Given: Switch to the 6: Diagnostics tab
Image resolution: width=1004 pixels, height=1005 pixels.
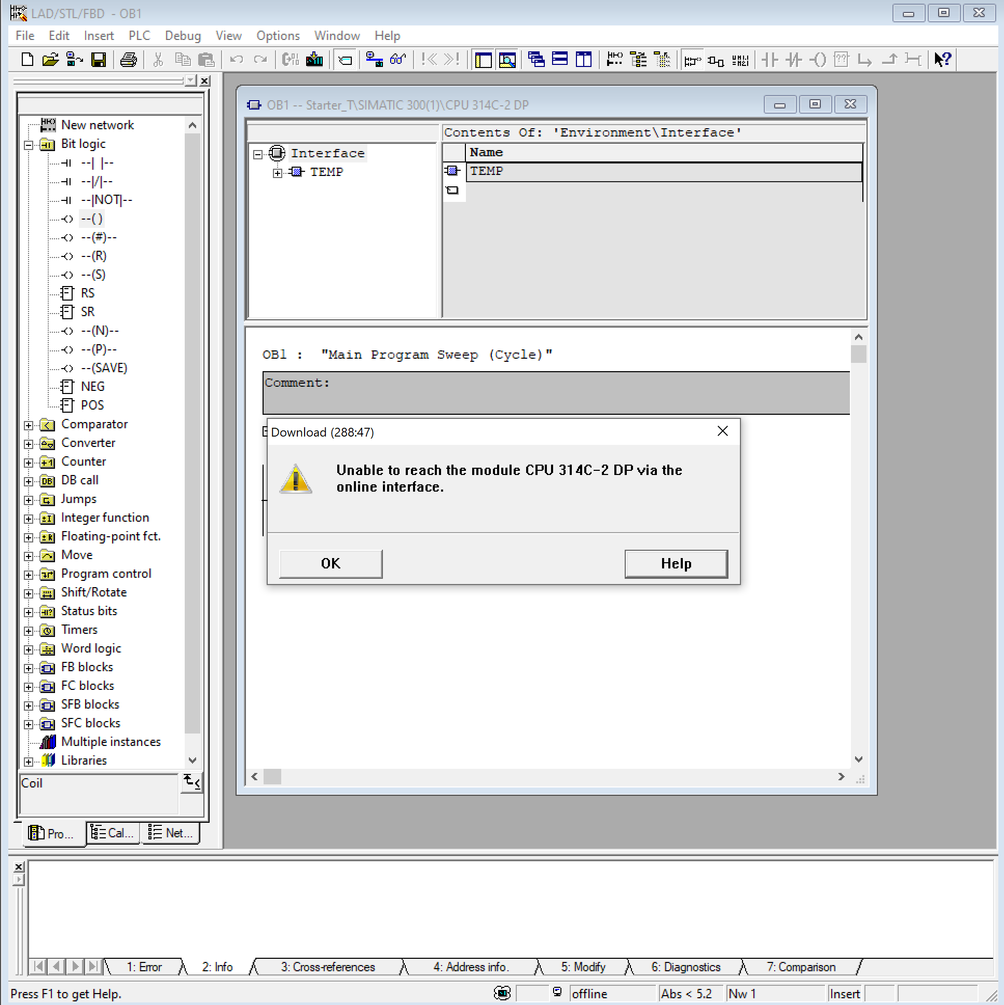Looking at the screenshot, I should [x=686, y=967].
